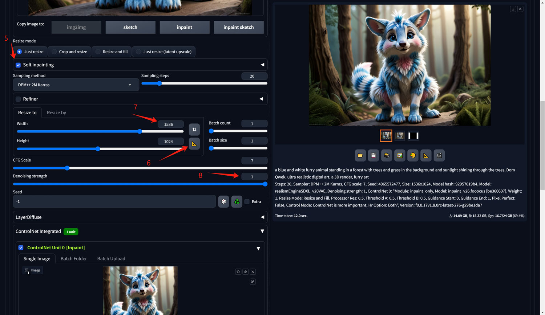
Task: Toggle the Soft inpainting checkbox
Action: pos(18,65)
